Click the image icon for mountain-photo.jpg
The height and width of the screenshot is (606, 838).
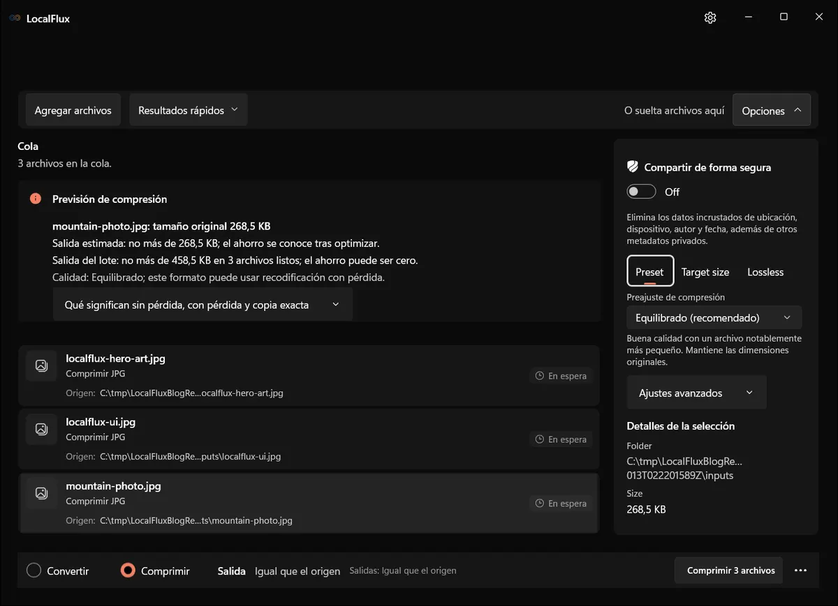[41, 493]
